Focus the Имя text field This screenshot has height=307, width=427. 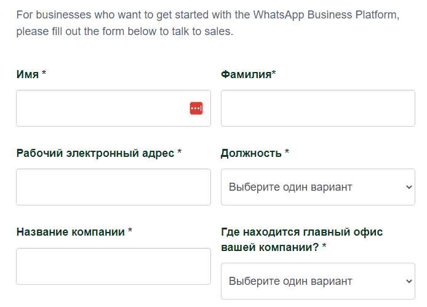(113, 108)
